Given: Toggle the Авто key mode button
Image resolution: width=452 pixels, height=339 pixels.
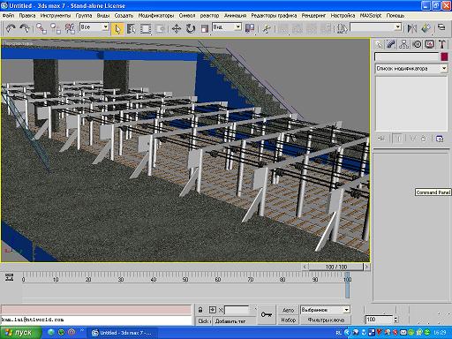Looking at the screenshot, I should pyautogui.click(x=288, y=310).
